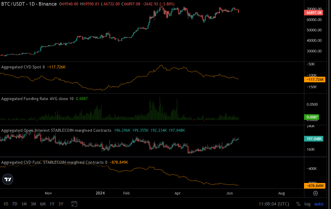Select the 3M time range
This screenshot has width=331, height=209.
click(x=33, y=204)
